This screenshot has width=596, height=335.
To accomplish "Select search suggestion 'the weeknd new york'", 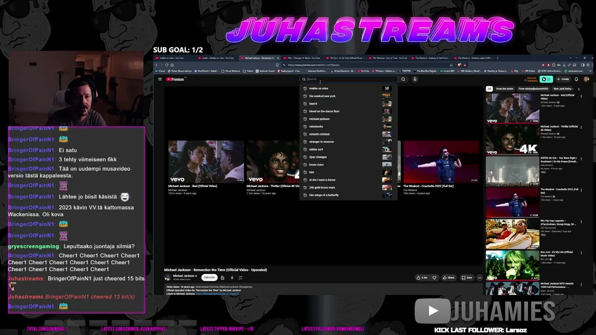I will coord(347,96).
